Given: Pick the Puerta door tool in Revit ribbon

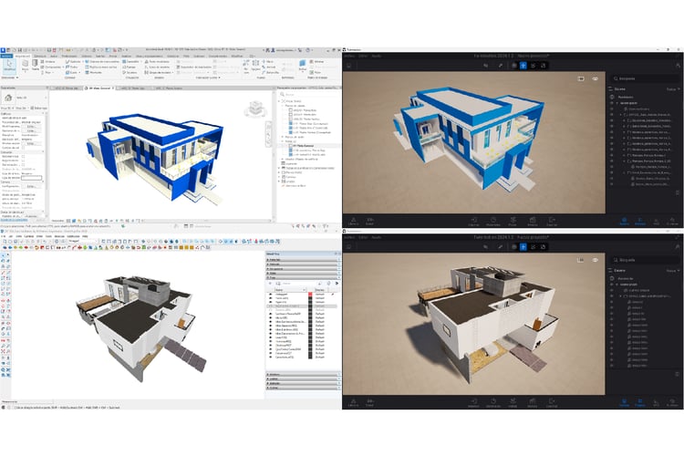Looking at the screenshot, I should [x=36, y=65].
